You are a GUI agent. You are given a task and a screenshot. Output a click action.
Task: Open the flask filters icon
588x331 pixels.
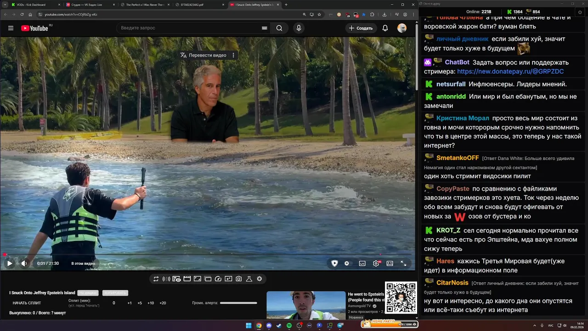249,279
